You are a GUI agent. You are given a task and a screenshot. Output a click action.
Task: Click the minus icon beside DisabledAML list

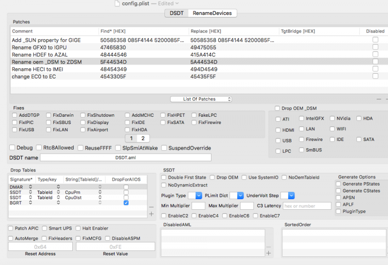[x=269, y=246]
